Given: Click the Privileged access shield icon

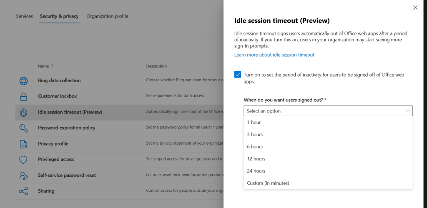Looking at the screenshot, I should [x=24, y=160].
